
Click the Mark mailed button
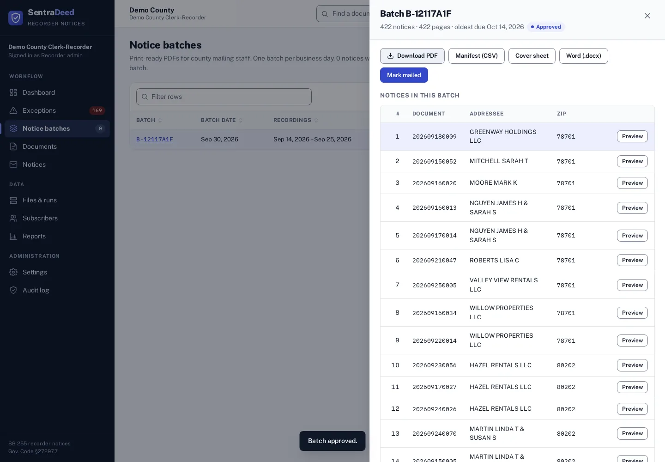click(x=404, y=75)
